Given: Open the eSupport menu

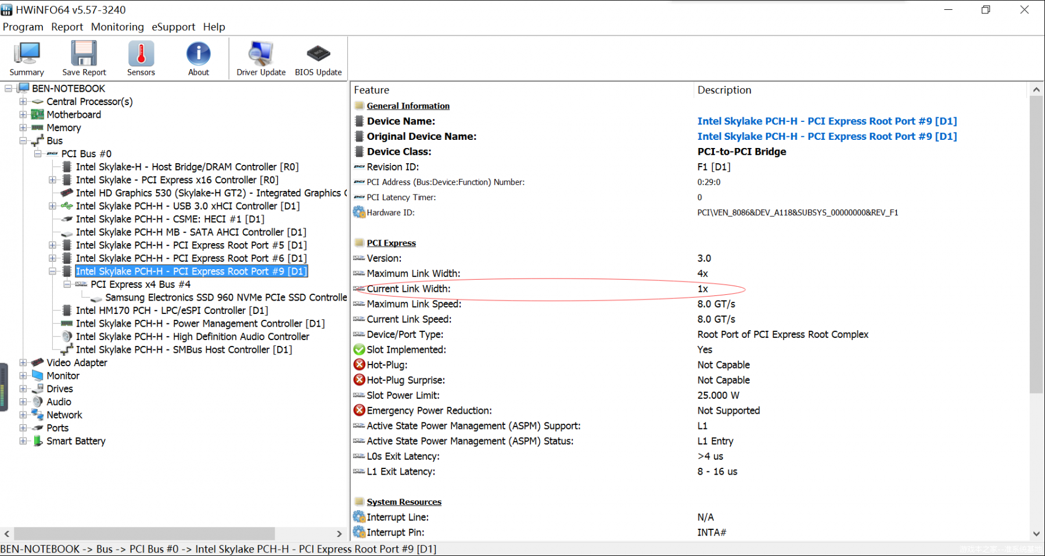Looking at the screenshot, I should tap(173, 27).
